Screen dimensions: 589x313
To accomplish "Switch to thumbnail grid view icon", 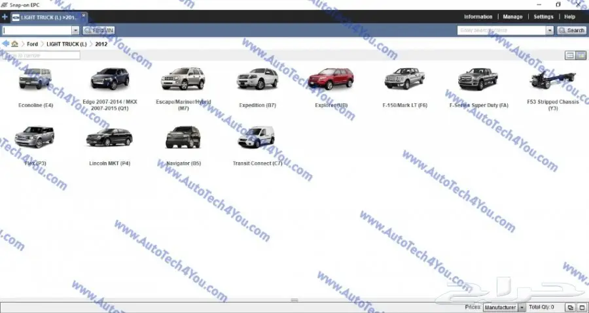I will pyautogui.click(x=580, y=56).
